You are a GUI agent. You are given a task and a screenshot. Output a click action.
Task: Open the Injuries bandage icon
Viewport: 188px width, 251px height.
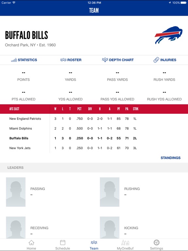point(156,60)
